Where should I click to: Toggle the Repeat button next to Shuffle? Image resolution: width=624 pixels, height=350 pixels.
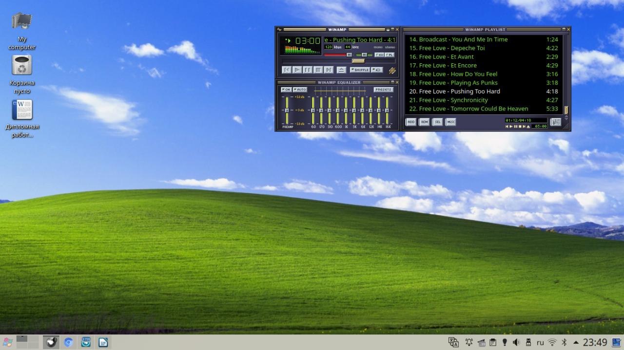tap(377, 70)
